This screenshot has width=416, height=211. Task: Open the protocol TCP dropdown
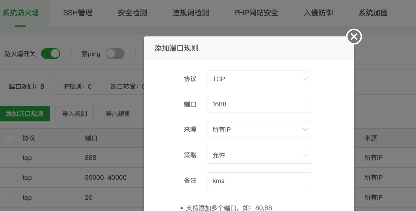click(259, 79)
